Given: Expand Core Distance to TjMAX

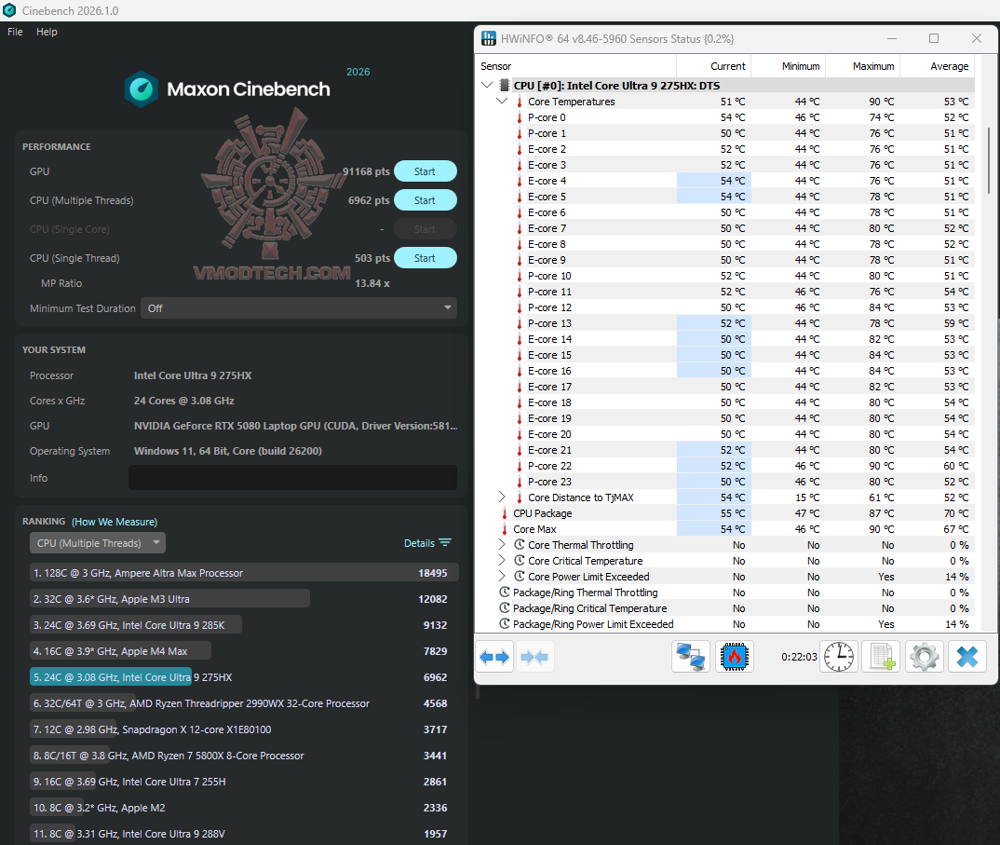Looking at the screenshot, I should click(x=502, y=497).
